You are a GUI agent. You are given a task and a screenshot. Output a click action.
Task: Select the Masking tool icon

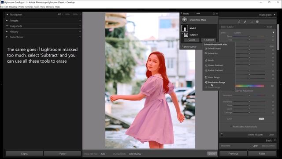tap(257, 22)
